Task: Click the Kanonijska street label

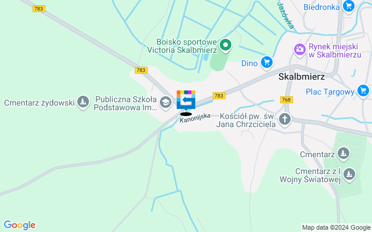Action: click(x=195, y=118)
